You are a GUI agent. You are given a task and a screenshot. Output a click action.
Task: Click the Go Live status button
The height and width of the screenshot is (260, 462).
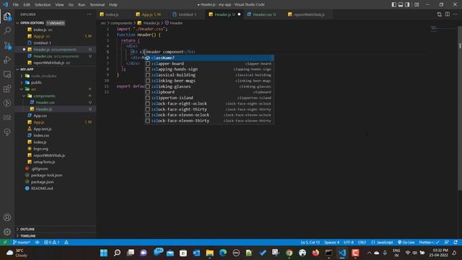tap(406, 243)
